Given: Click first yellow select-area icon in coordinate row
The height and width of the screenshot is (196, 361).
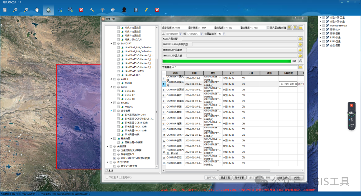Looking at the screenshot, I should (289, 28).
